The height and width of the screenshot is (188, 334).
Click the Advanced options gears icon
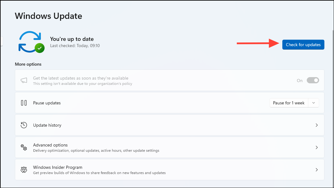click(24, 147)
